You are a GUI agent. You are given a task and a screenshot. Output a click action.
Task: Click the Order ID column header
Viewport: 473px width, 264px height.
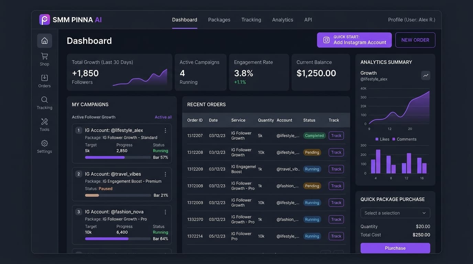point(195,120)
